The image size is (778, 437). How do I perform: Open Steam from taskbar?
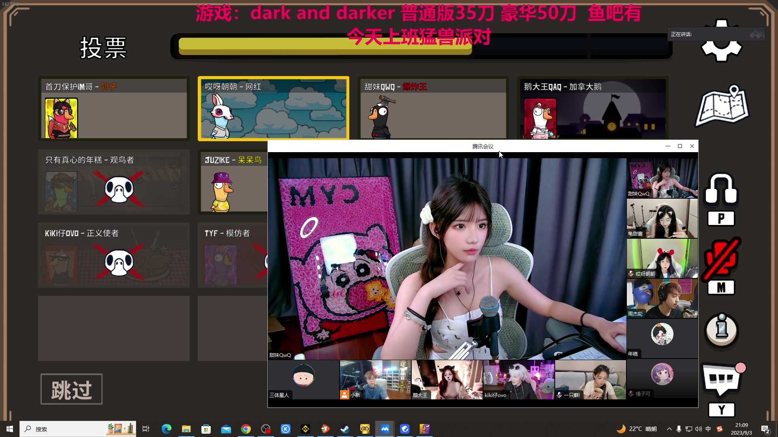(345, 429)
